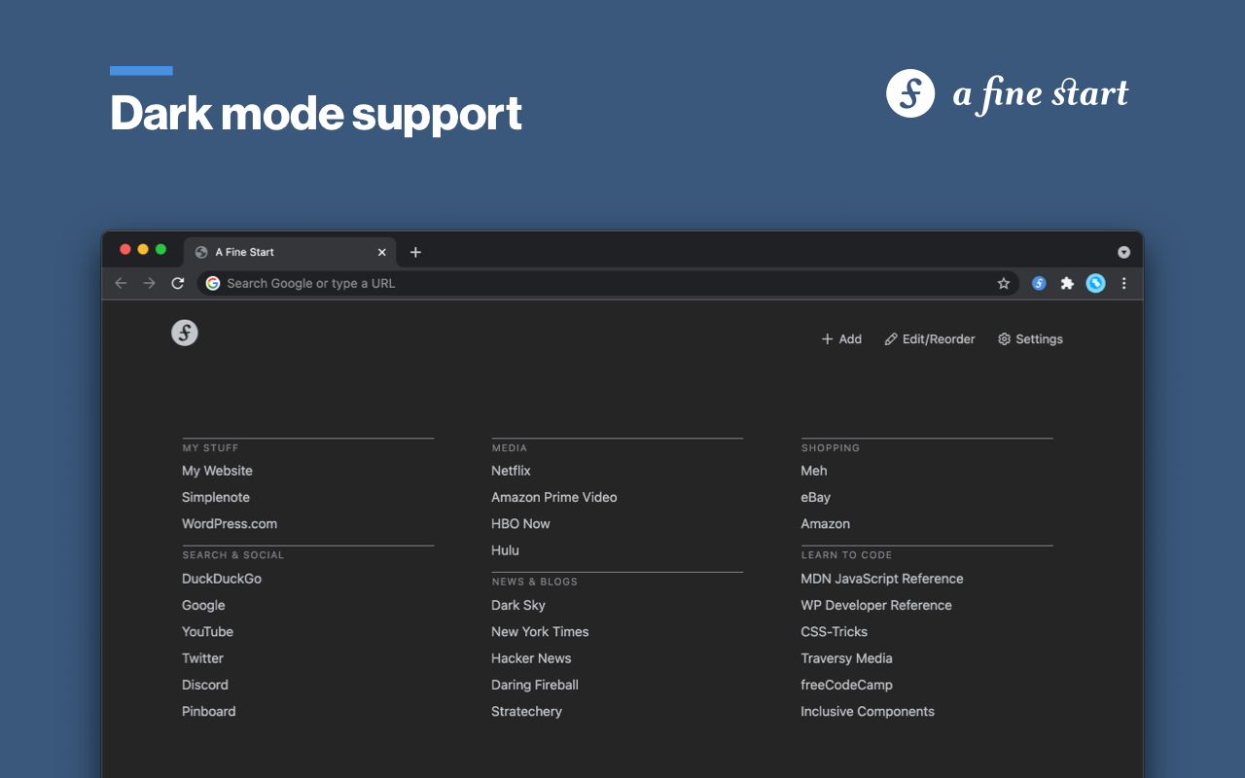1245x778 pixels.
Task: Bookmark the page with the star icon
Action: pos(1004,283)
